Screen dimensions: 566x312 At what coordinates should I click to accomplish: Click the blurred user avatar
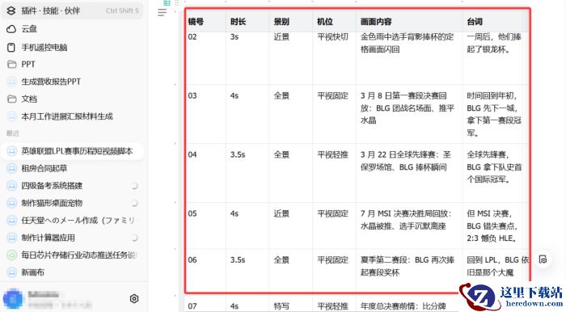tap(12, 298)
